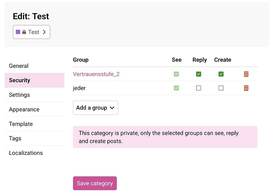Screen dimensions: 269x195
Task: Switch to the Settings tab
Action: (x=34, y=95)
